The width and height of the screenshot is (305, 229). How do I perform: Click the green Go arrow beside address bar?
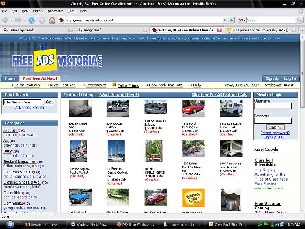231,20
